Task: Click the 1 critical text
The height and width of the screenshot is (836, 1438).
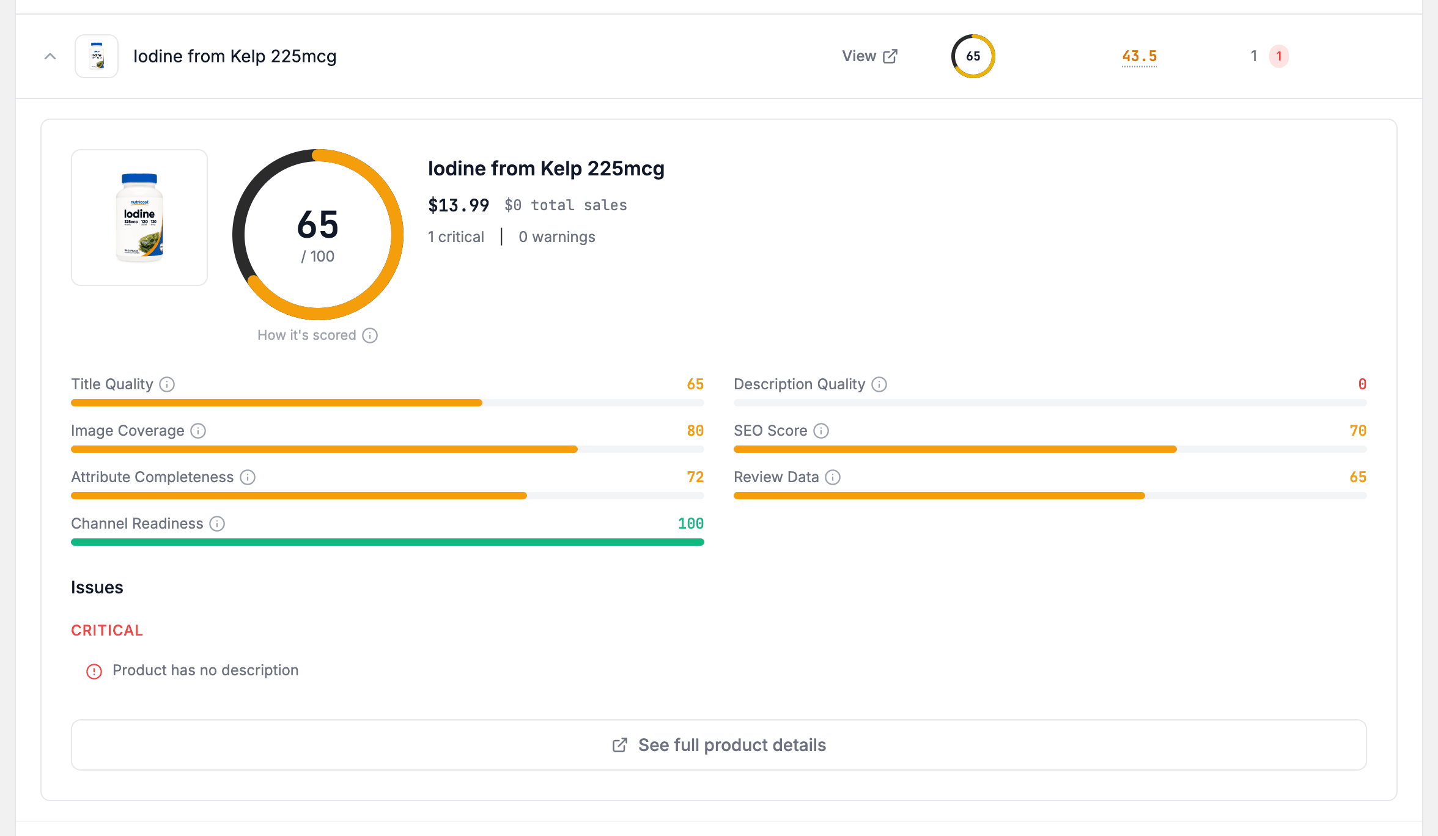Action: [x=456, y=237]
